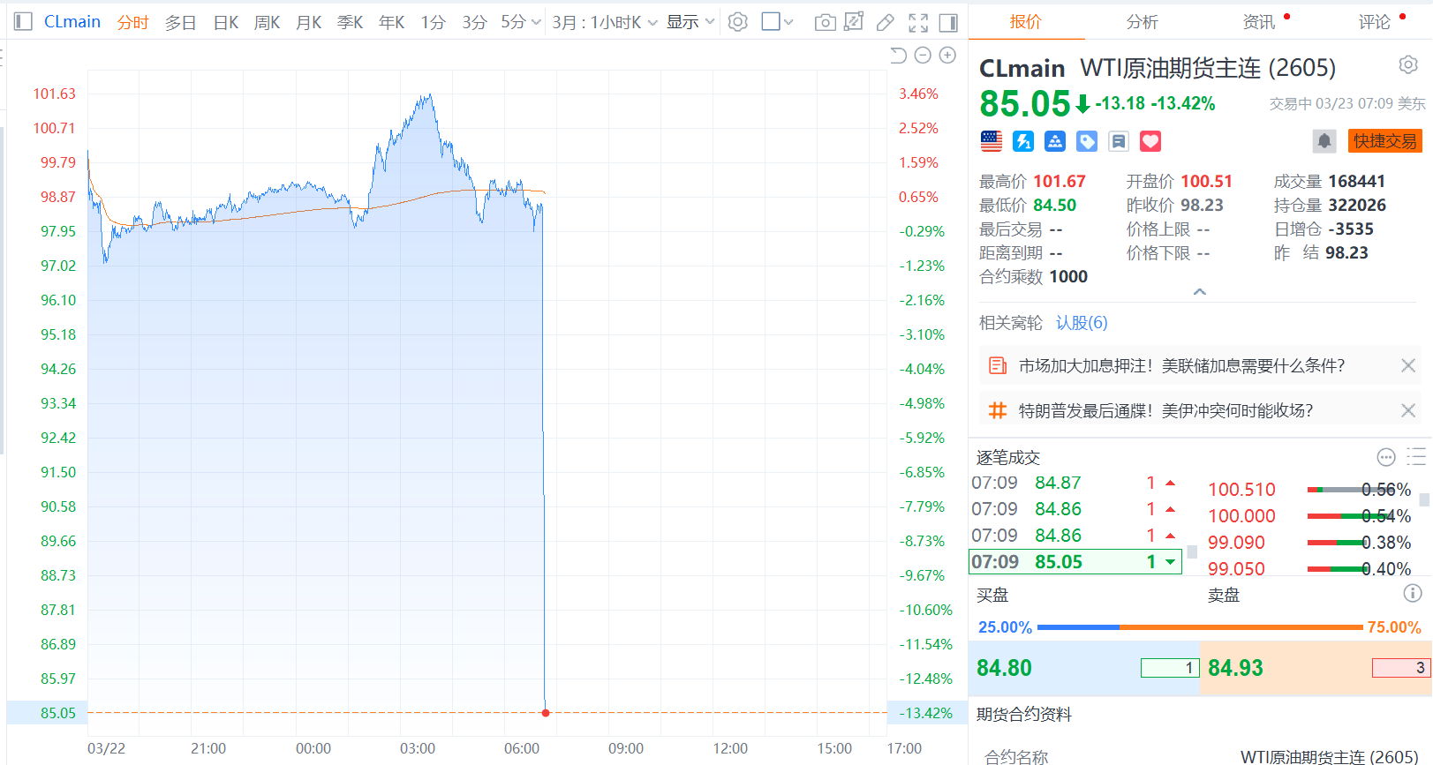Expand the 5分 interval dropdown

click(x=520, y=22)
